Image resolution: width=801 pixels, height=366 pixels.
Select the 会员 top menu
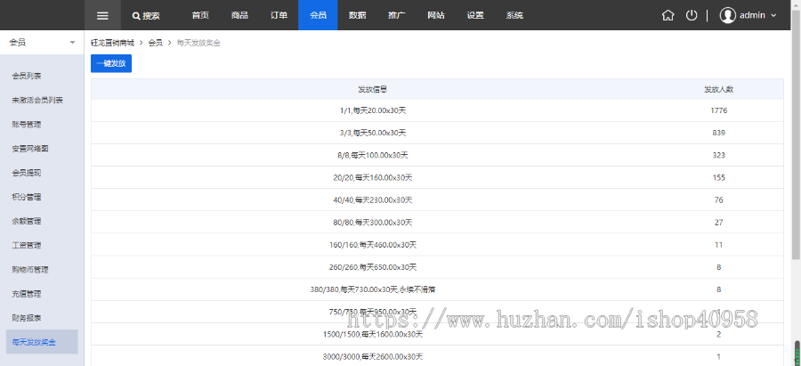click(x=318, y=15)
